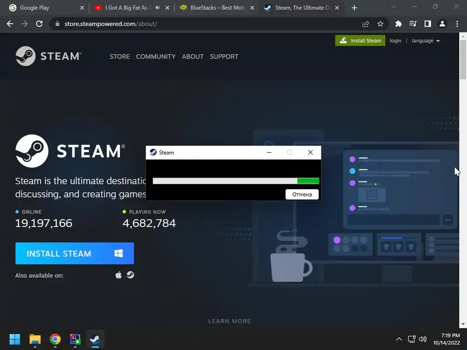Close the Google Play tab

82,8
